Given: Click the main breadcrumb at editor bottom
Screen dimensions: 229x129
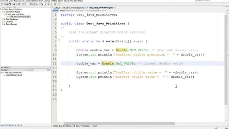Looking at the screenshot, I should point(95,126).
